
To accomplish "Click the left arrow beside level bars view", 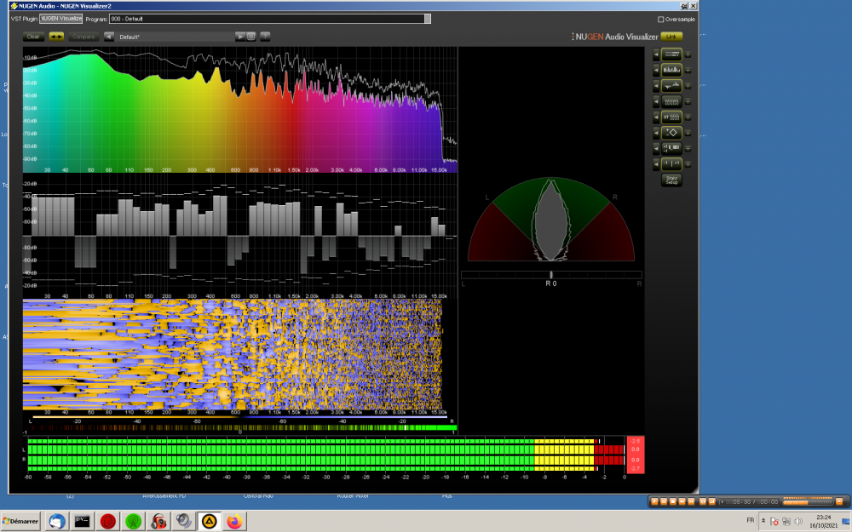I will click(656, 54).
